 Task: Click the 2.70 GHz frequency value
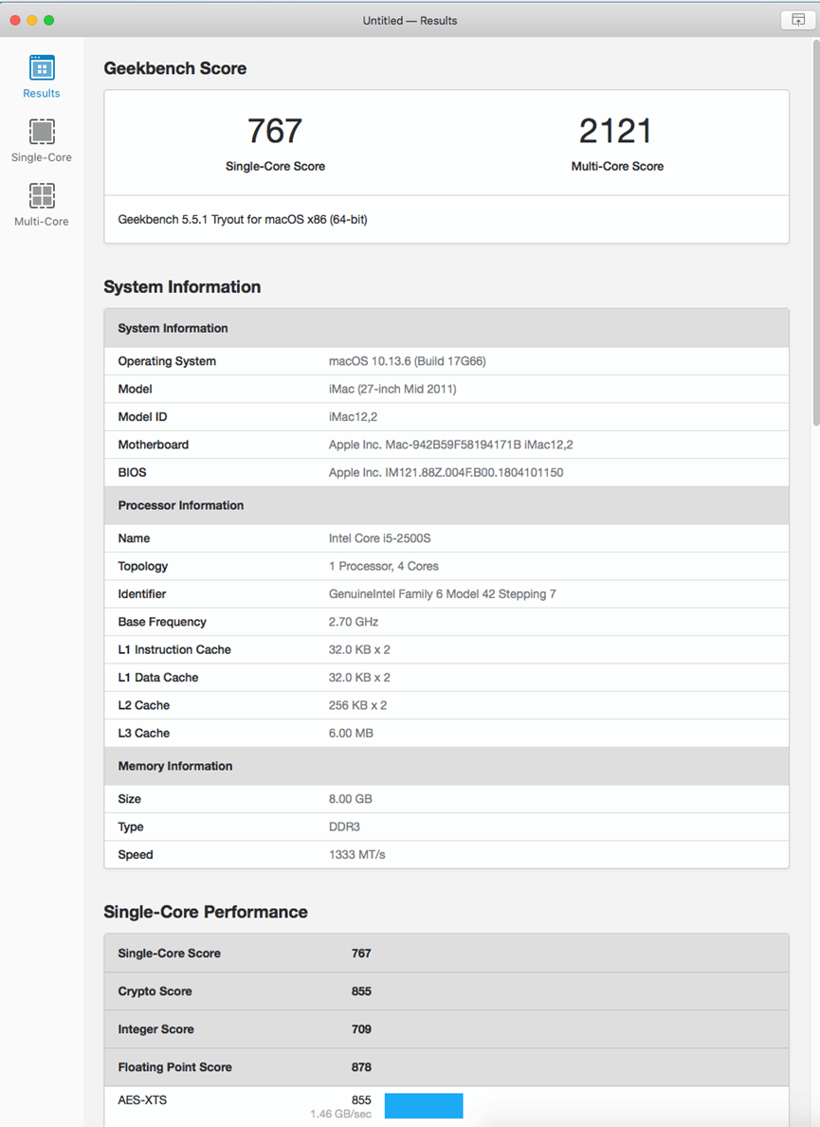(x=354, y=622)
